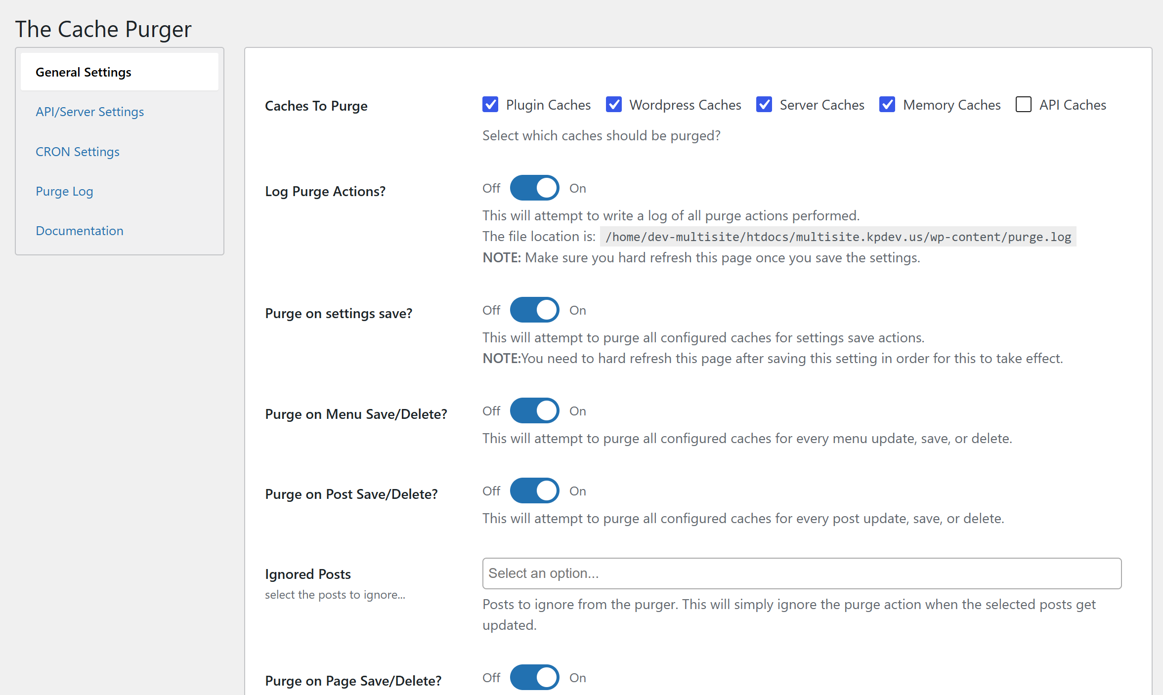Viewport: 1163px width, 695px height.
Task: Toggle Purge on Page Save/Delete switch
Action: click(534, 678)
